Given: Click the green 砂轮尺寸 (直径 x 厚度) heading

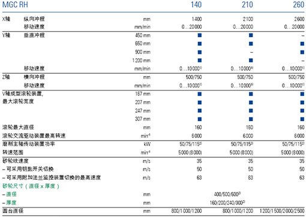Looking at the screenshot, I should tap(31, 186).
